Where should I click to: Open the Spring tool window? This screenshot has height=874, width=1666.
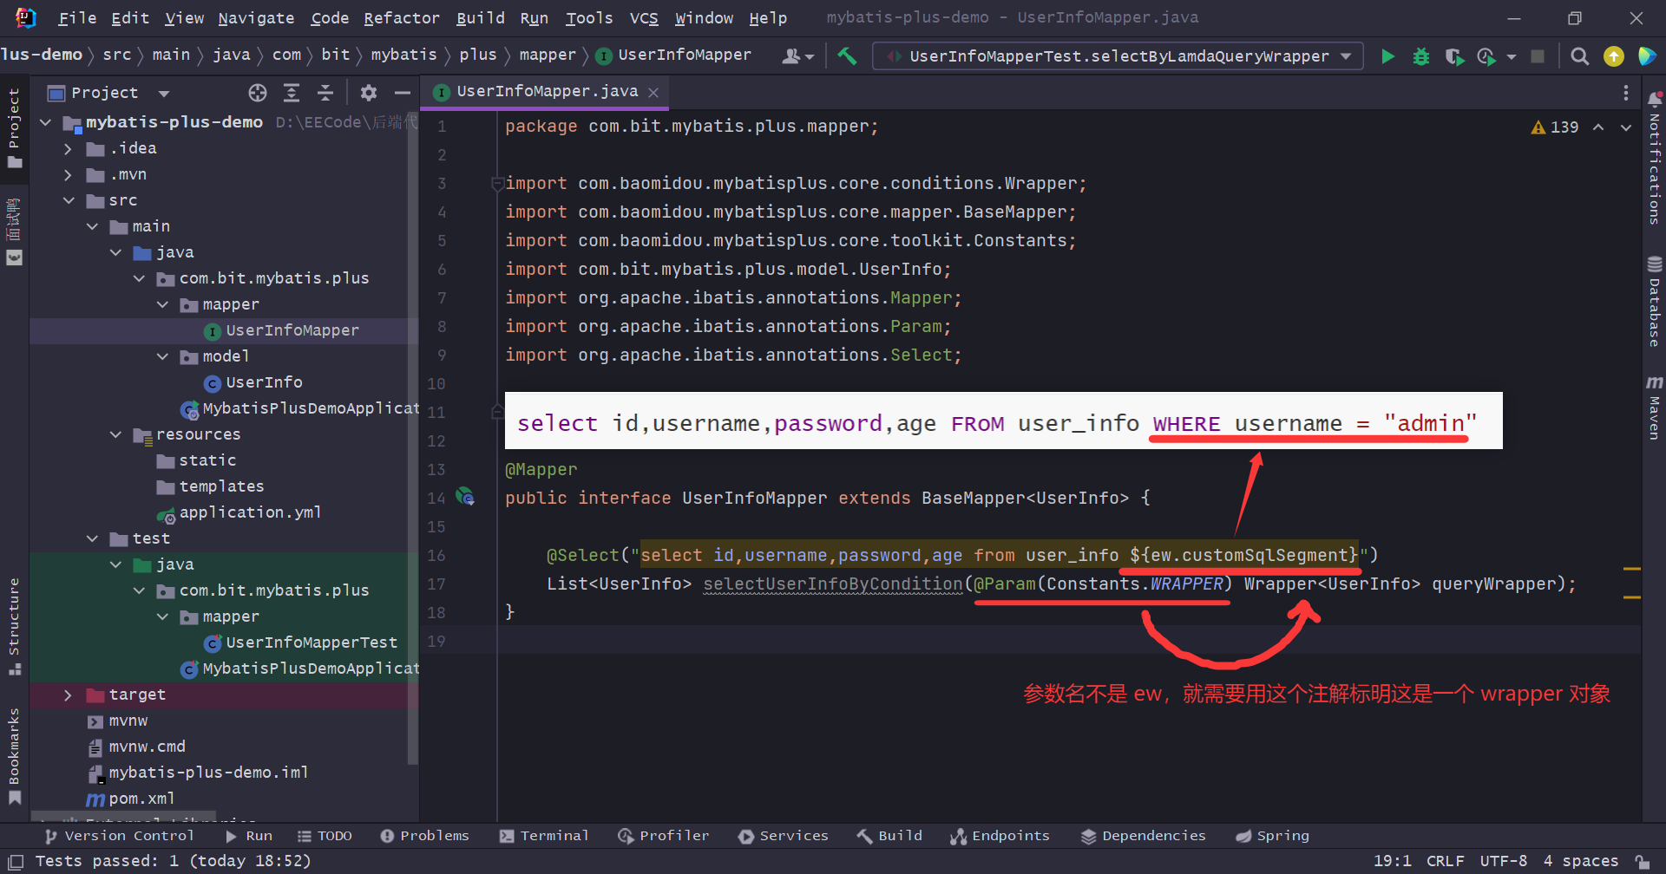pyautogui.click(x=1272, y=836)
